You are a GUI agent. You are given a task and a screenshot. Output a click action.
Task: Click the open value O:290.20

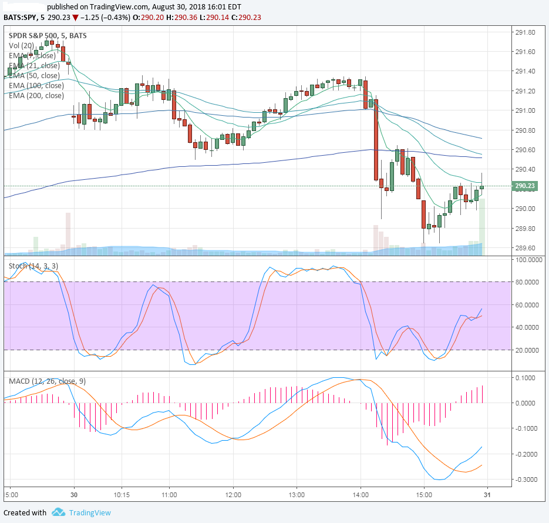pos(148,18)
